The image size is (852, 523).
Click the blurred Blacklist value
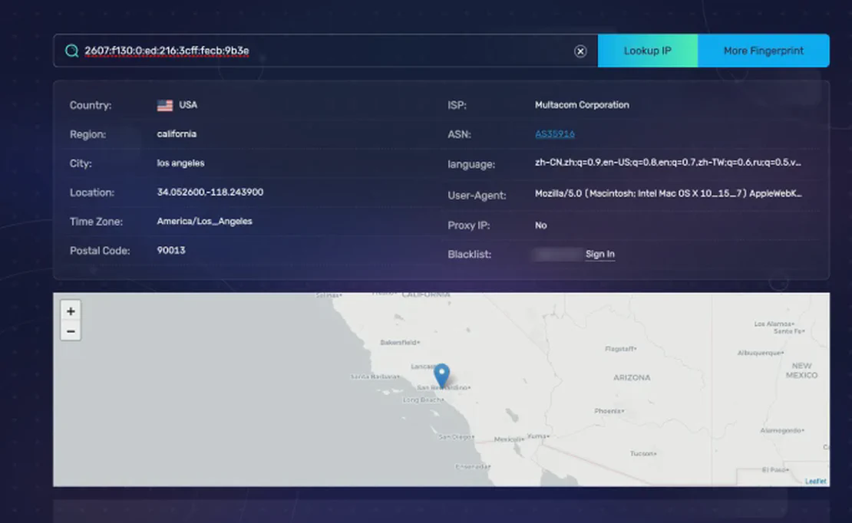557,255
